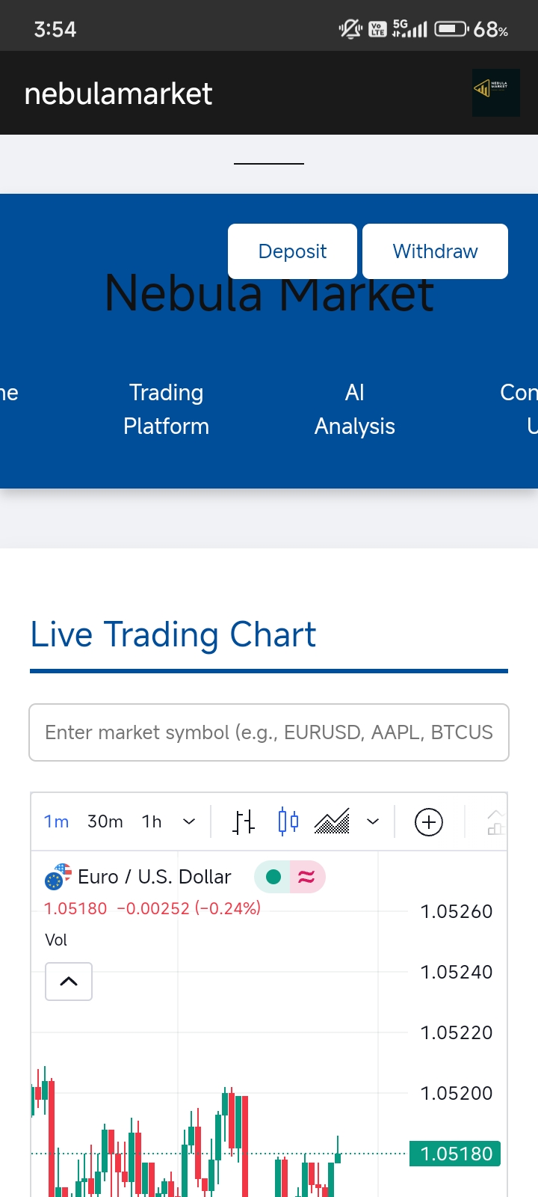Click the compare or add symbol plus icon
Viewport: 538px width, 1197px height.
click(429, 822)
